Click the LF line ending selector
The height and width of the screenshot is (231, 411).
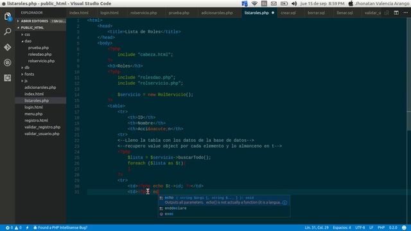[x=371, y=228]
